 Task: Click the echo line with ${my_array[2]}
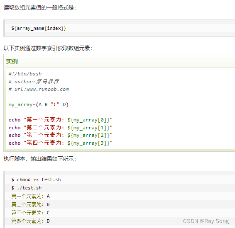(x=60, y=135)
